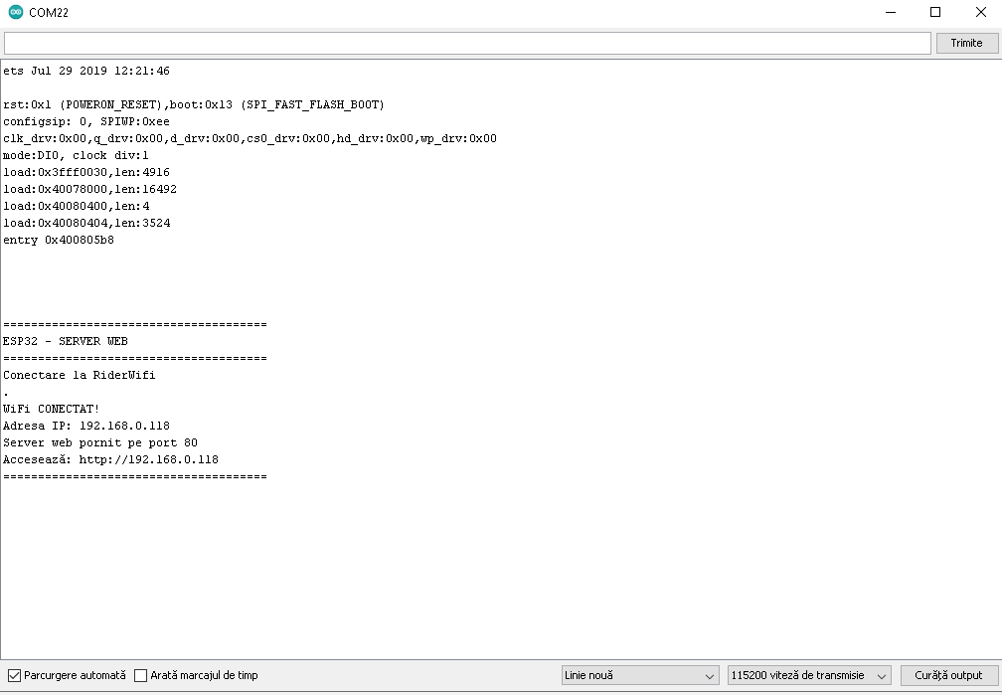Close the COM22 serial monitor
Screen dimensions: 1002x695
coord(980,13)
